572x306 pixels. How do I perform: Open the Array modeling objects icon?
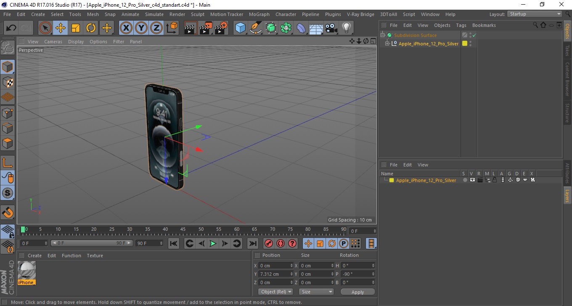pos(286,28)
